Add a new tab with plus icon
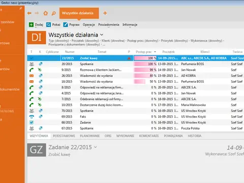The image size is (244, 183). [105, 13]
